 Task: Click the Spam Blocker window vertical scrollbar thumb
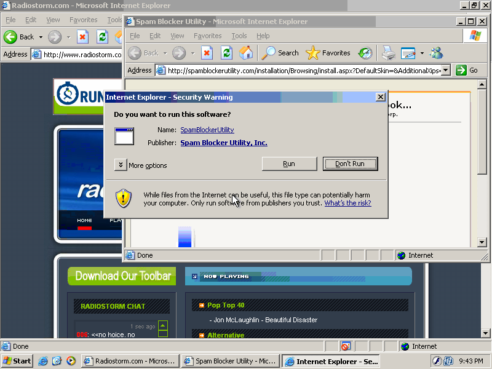point(482,131)
